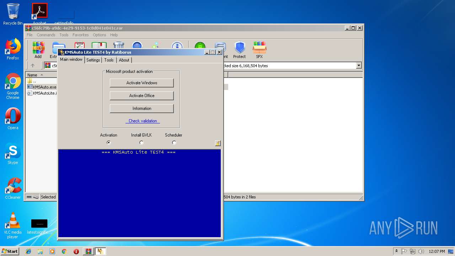Click the Action Center flag tray icon
This screenshot has height=256, width=455.
pos(404,251)
